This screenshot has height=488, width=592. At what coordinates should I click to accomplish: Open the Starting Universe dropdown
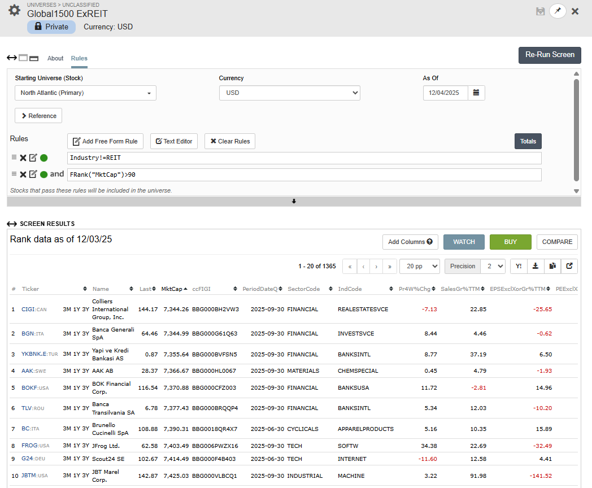(x=85, y=93)
